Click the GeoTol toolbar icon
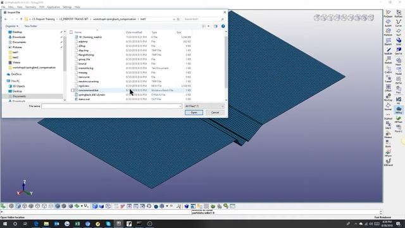This screenshot has height=228, width=405. click(x=399, y=51)
